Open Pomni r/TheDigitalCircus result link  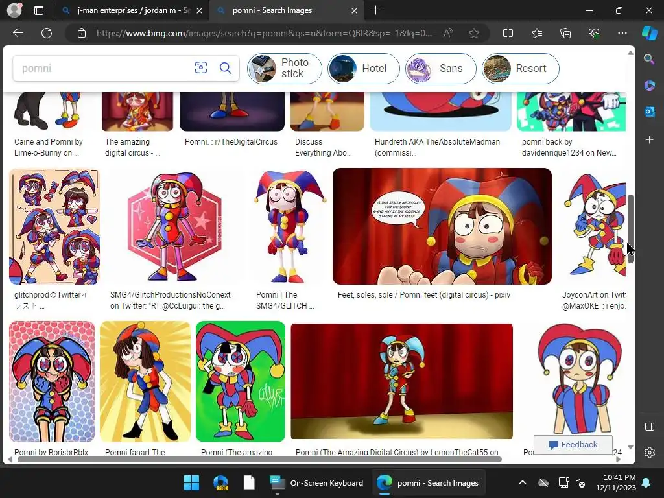click(231, 142)
